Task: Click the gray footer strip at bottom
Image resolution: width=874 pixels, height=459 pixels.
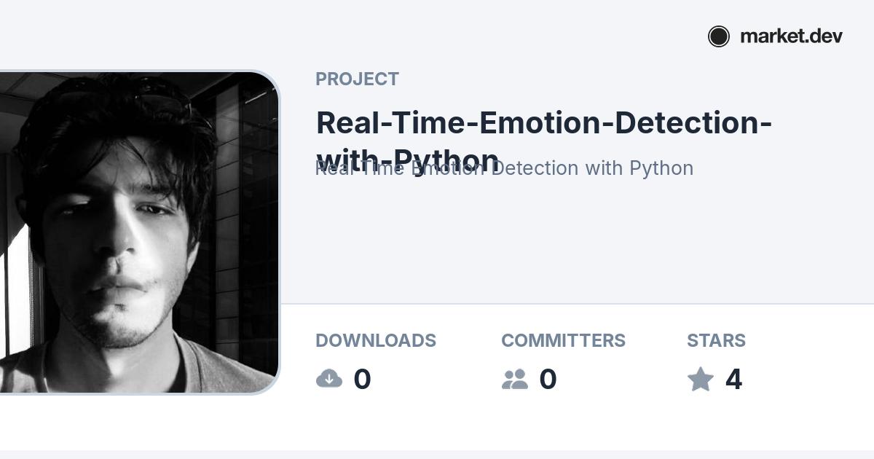Action: pos(437,455)
